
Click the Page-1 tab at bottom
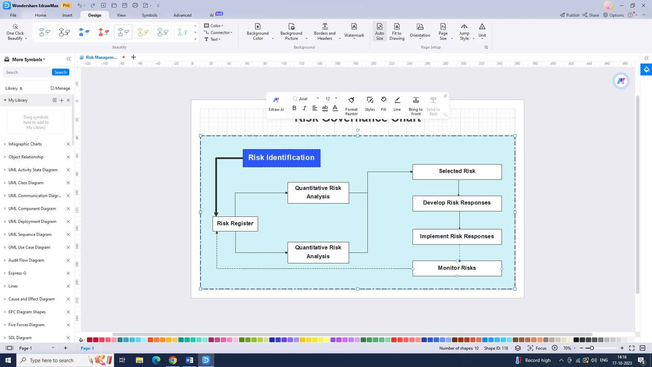(87, 348)
